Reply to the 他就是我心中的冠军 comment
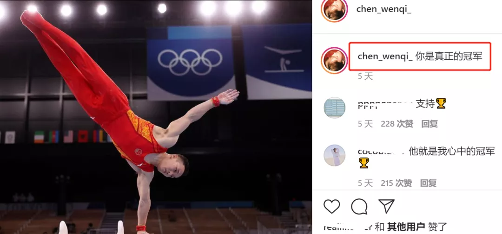Viewport: 502px width, 234px height. tap(429, 183)
